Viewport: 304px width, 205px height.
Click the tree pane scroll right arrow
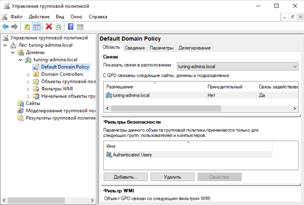click(x=92, y=200)
